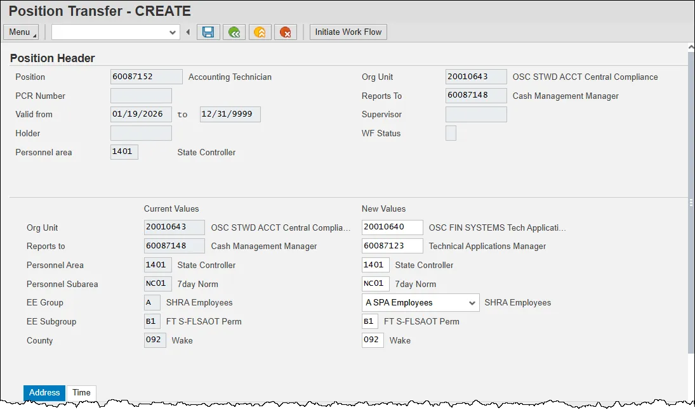Click the new Org Unit field 20010640
The height and width of the screenshot is (410, 695).
(x=392, y=227)
